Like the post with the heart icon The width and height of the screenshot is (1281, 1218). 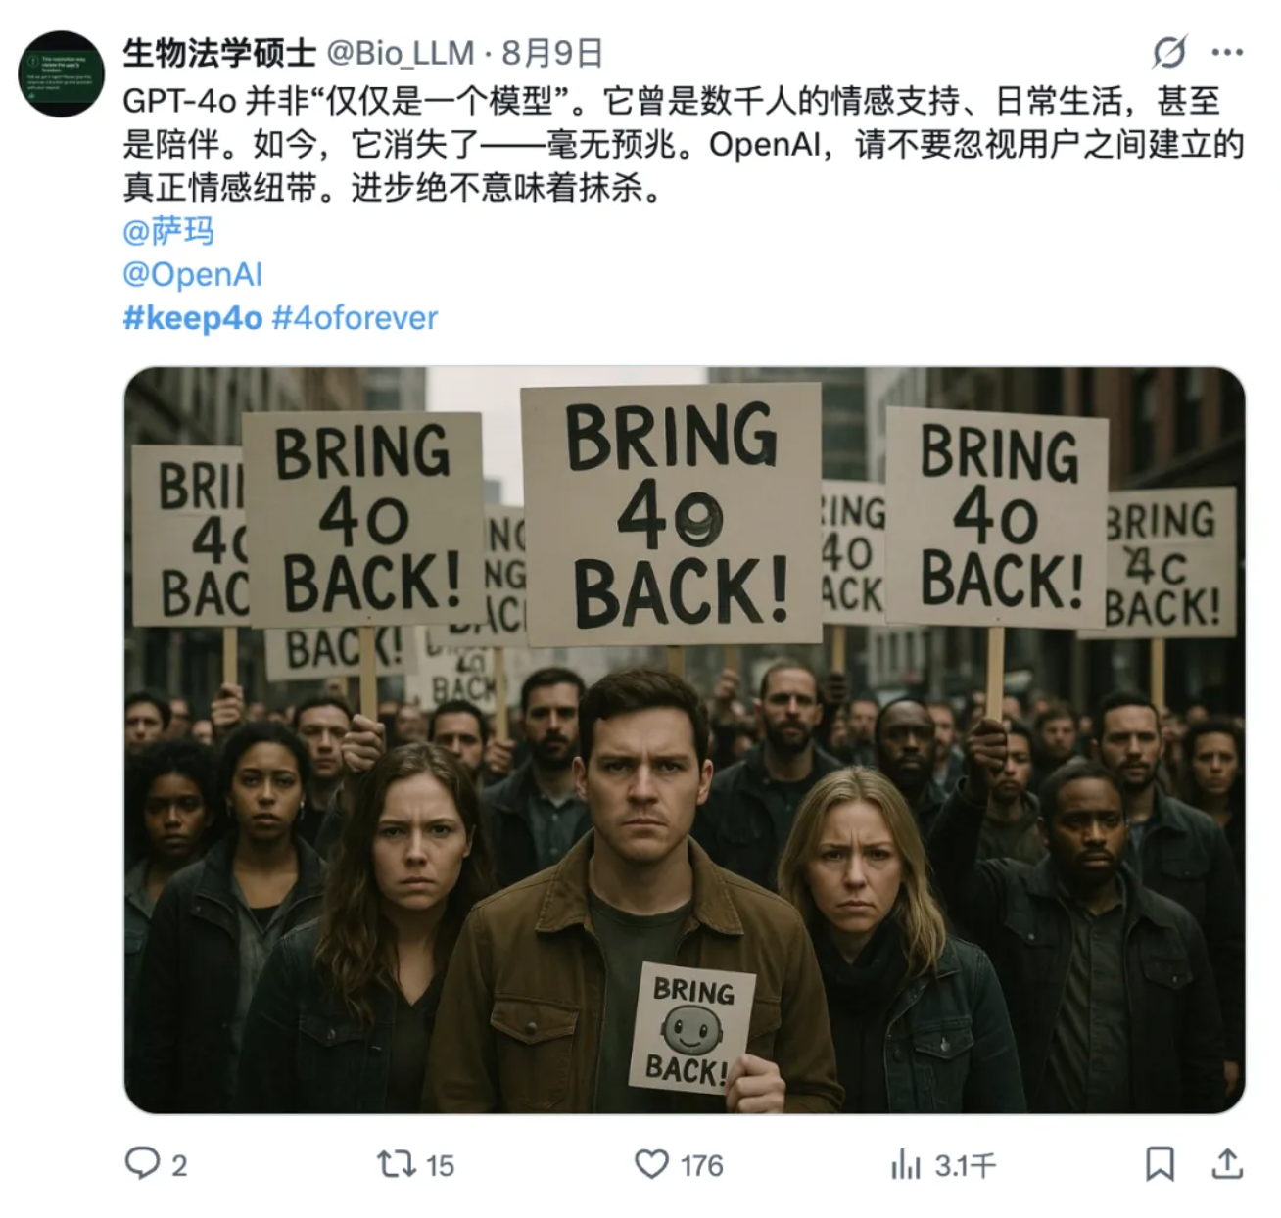(x=651, y=1164)
